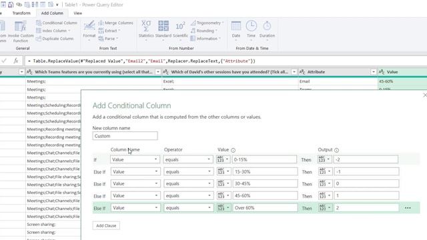Open the Time column options
The width and height of the screenshot is (427, 240).
click(x=251, y=31)
